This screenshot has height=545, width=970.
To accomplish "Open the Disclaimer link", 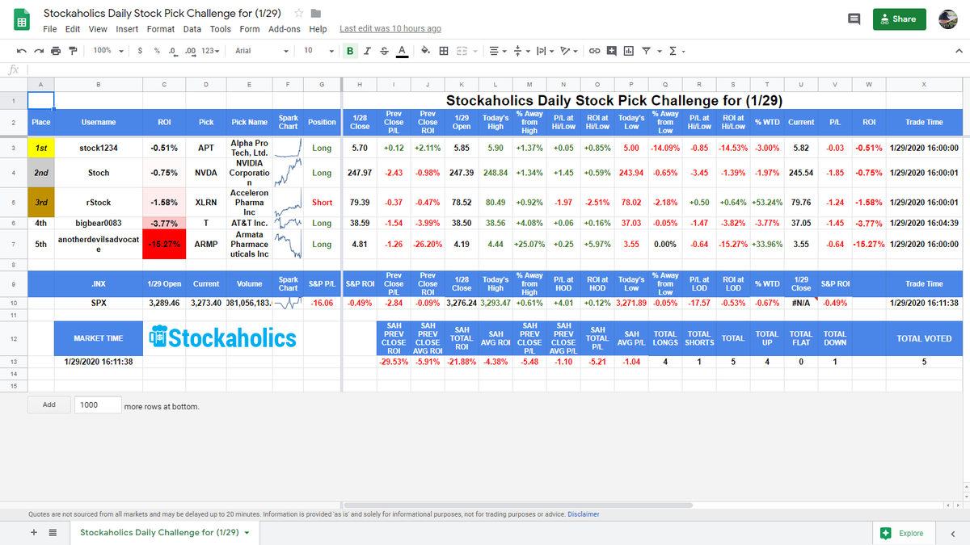I will point(584,514).
